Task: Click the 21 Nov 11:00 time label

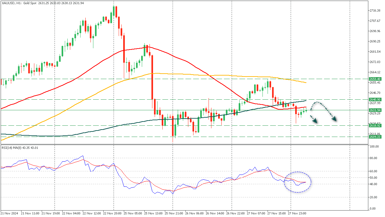Action: point(30,213)
